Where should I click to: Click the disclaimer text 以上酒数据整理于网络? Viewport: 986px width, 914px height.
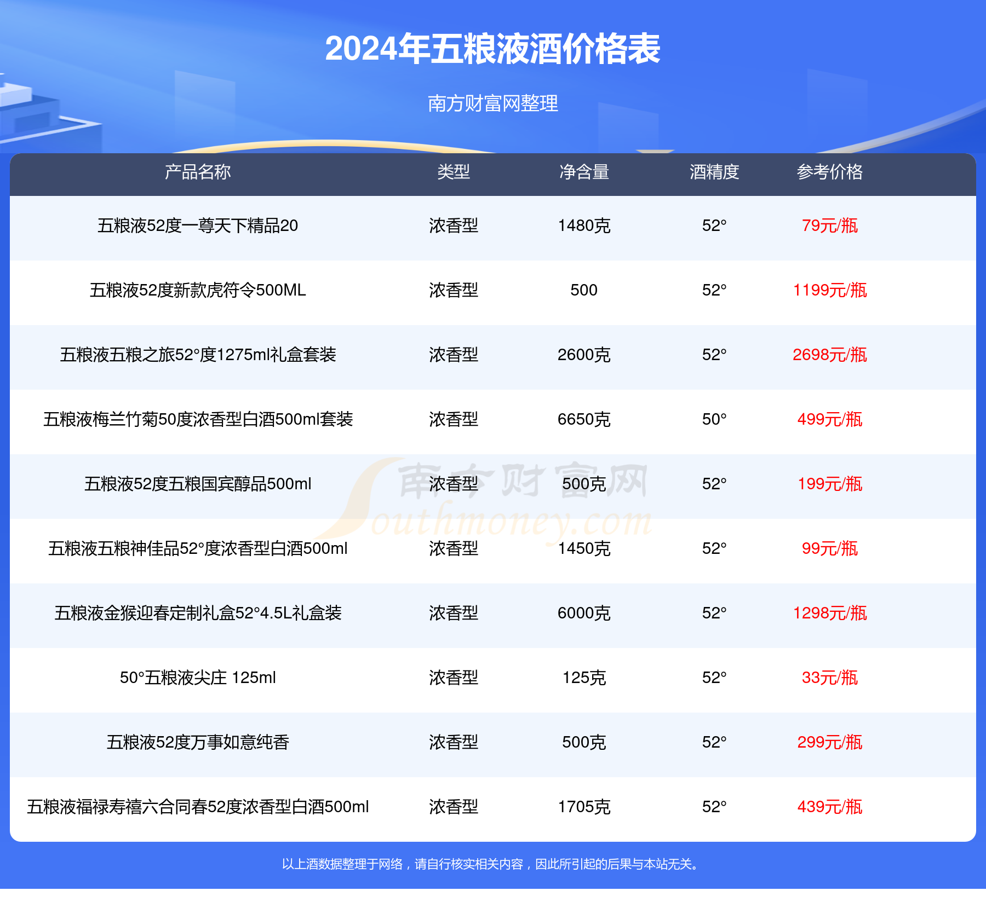[x=342, y=864]
